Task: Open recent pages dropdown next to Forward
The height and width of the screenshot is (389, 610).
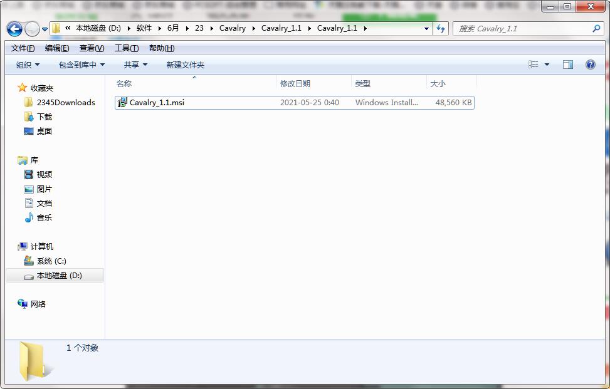Action: [x=45, y=29]
